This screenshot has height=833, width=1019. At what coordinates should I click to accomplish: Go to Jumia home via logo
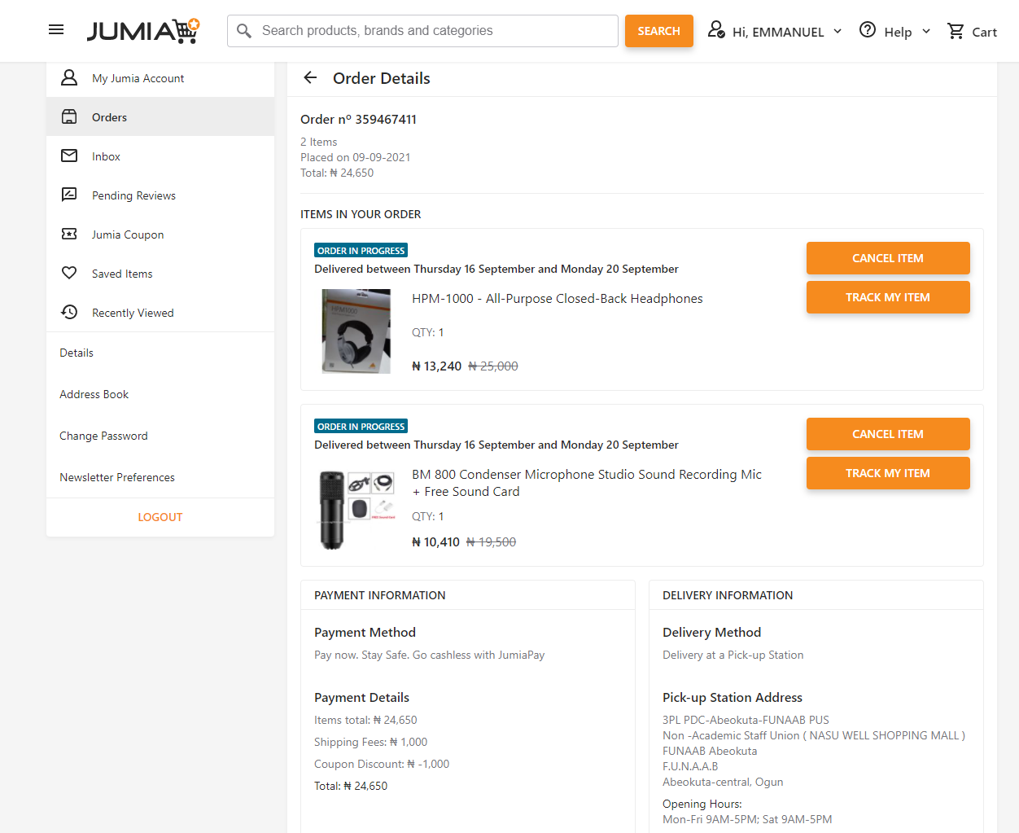(143, 31)
